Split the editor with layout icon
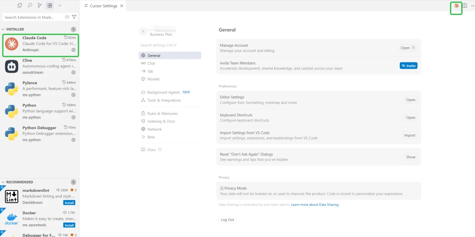475x237 pixels. tap(465, 6)
